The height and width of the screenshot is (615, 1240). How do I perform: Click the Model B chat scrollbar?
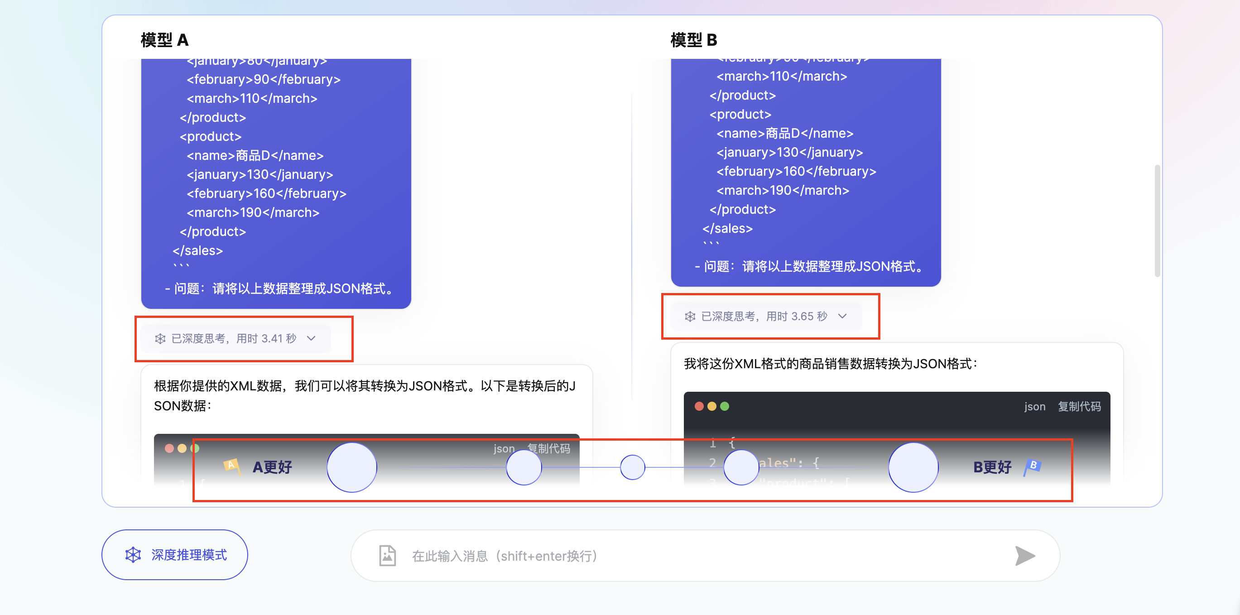[1157, 221]
